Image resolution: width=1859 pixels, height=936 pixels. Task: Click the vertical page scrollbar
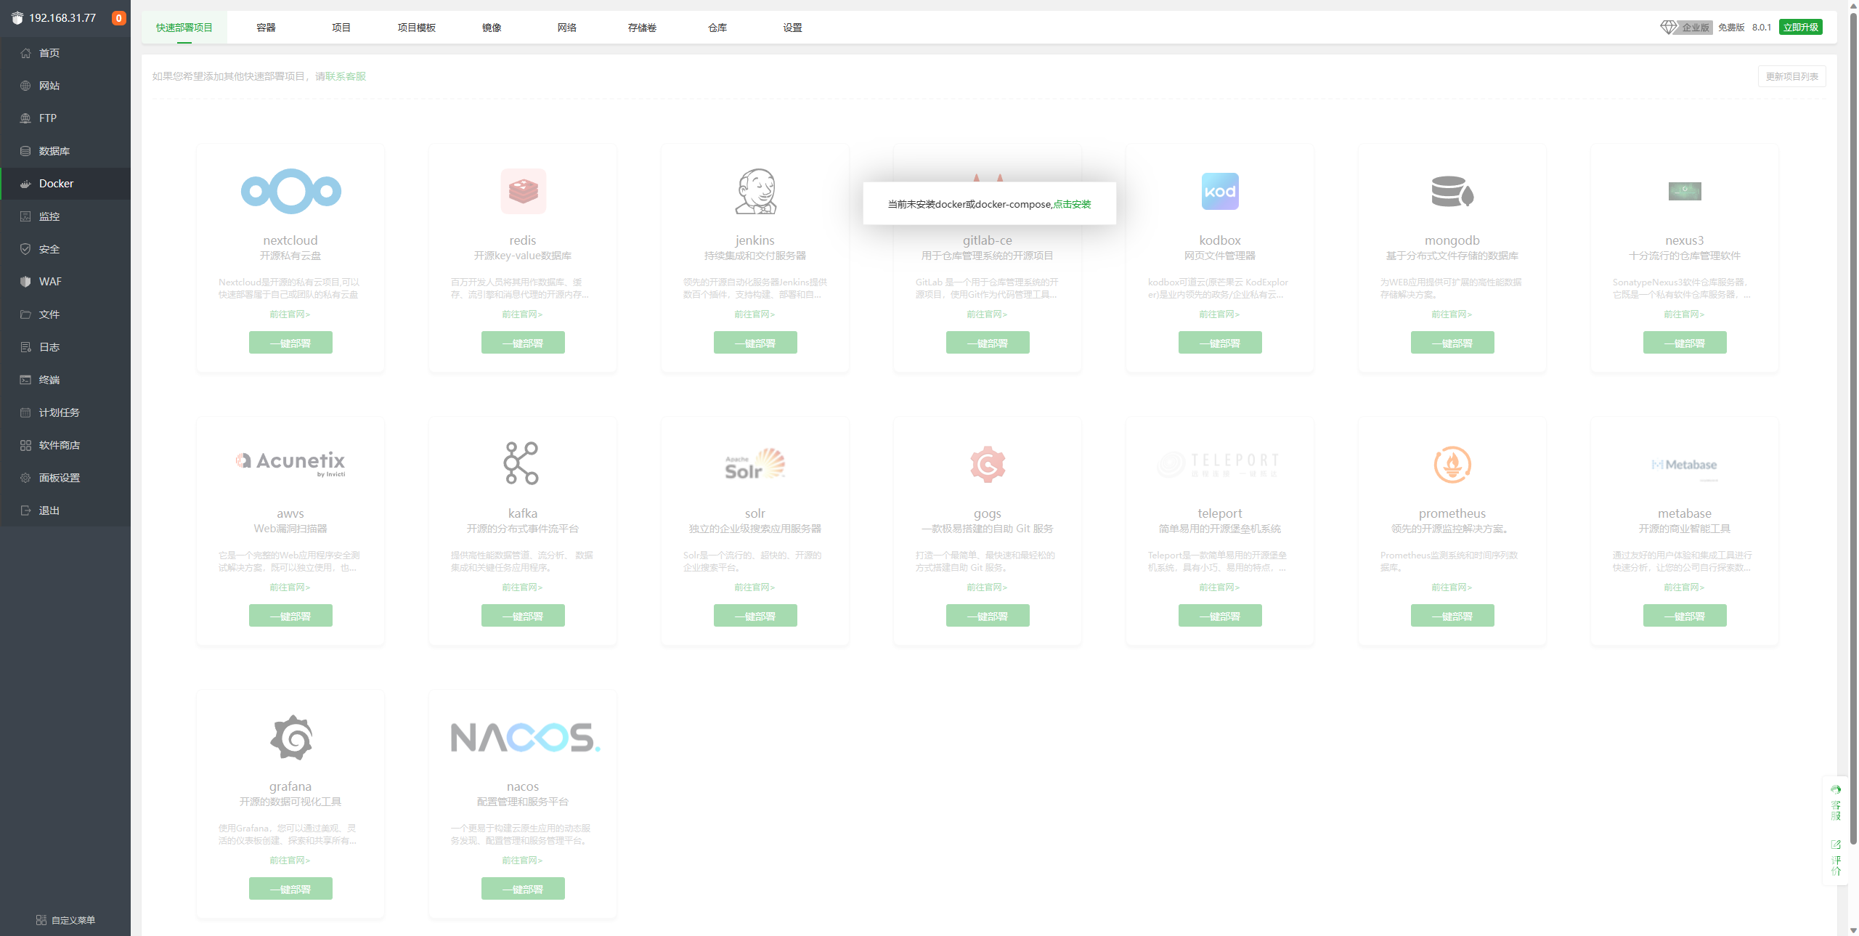[x=1853, y=428]
